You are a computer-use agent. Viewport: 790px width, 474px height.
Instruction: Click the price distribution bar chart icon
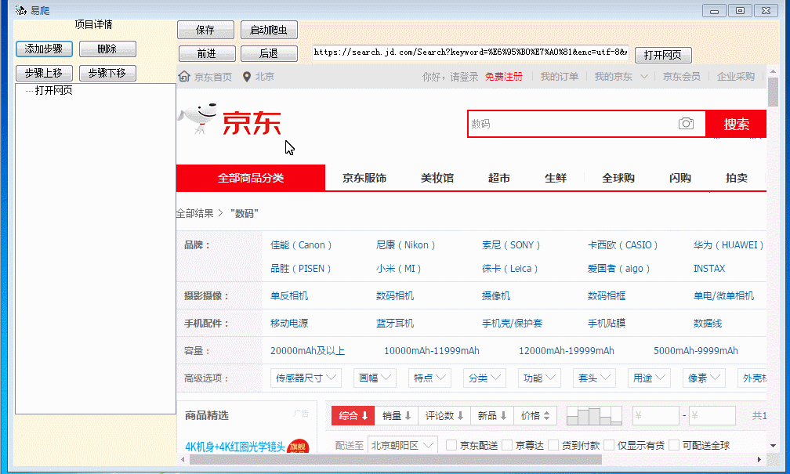(x=594, y=415)
